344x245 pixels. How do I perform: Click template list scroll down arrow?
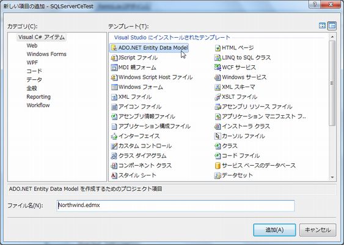click(x=332, y=177)
